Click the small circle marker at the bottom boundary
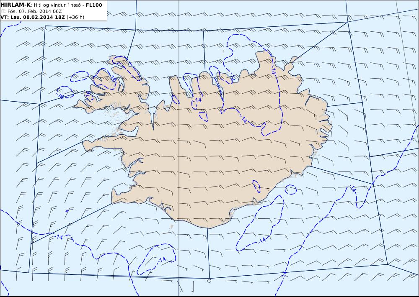 pos(209,281)
